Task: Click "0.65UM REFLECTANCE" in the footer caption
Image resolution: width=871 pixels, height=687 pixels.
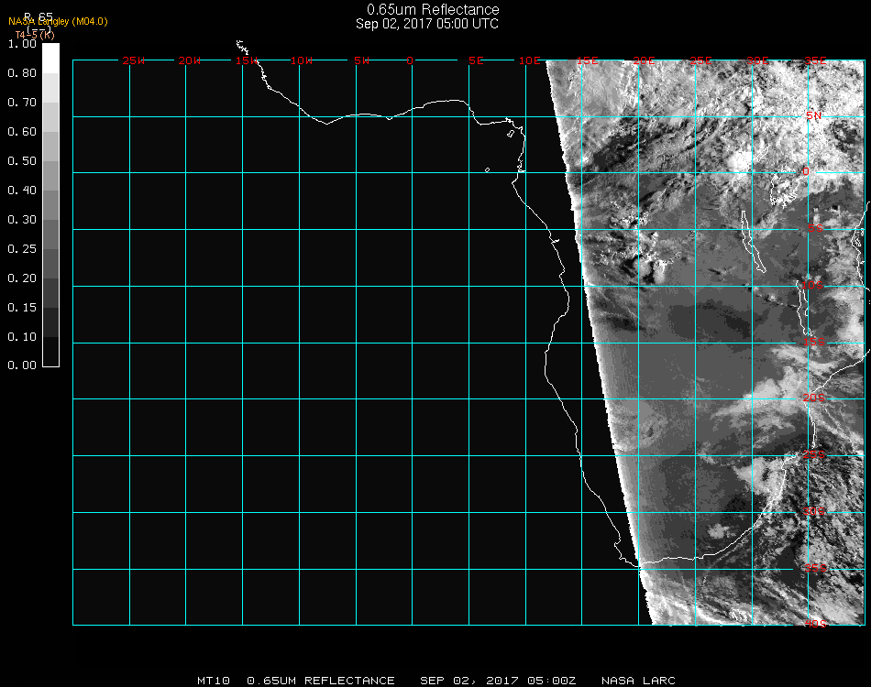Action: 321,681
